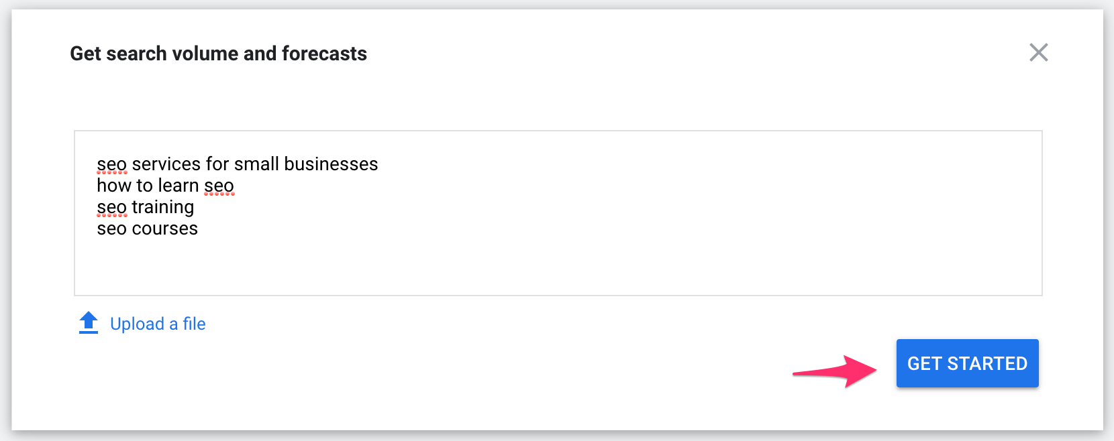Click the word 'forecasts' in the title
The width and height of the screenshot is (1114, 441).
tap(324, 54)
